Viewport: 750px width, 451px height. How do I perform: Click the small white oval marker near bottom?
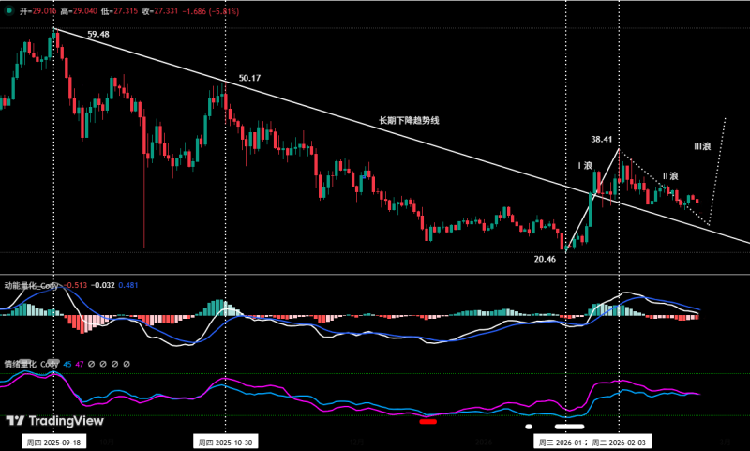coord(529,427)
